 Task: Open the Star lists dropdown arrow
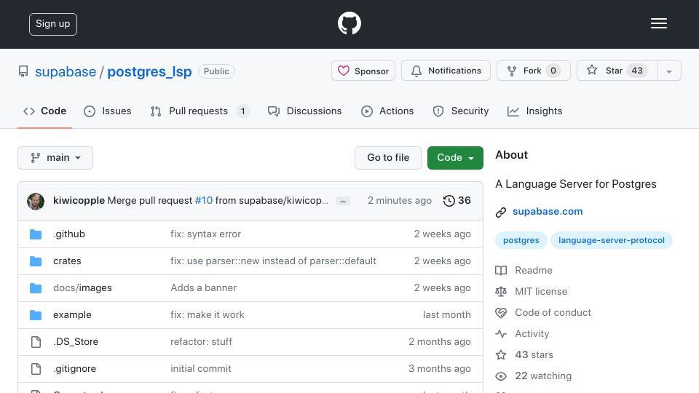[668, 71]
